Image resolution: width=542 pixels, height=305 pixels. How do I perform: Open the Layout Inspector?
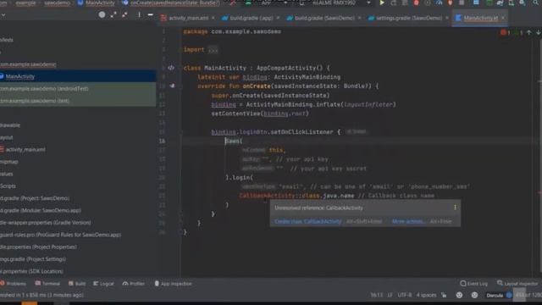coord(518,284)
